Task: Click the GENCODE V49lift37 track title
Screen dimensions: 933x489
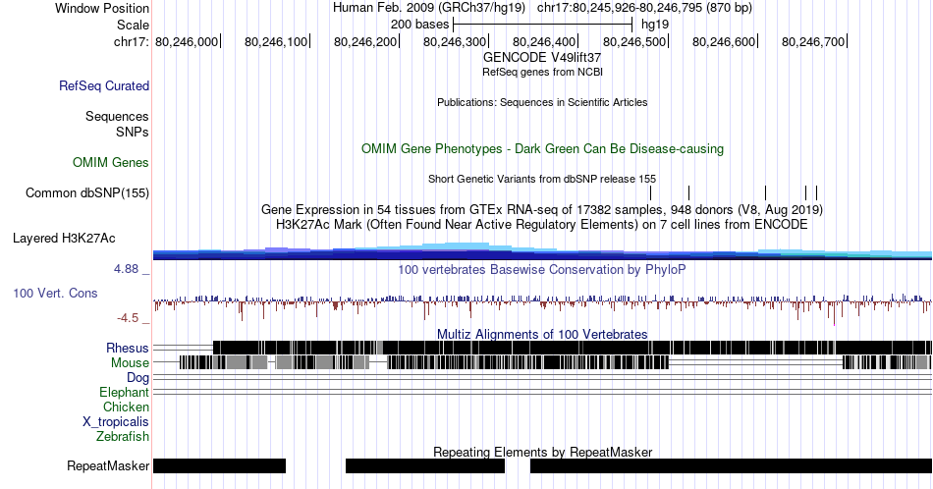Action: coord(542,58)
